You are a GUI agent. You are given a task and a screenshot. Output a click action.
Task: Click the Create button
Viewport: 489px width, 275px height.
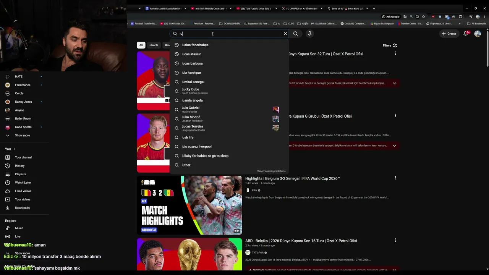tap(449, 34)
